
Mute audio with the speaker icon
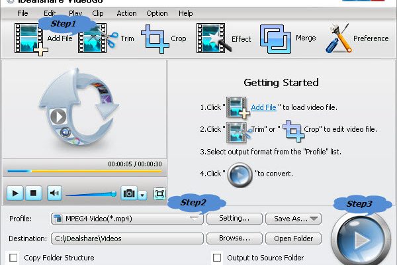tap(54, 193)
